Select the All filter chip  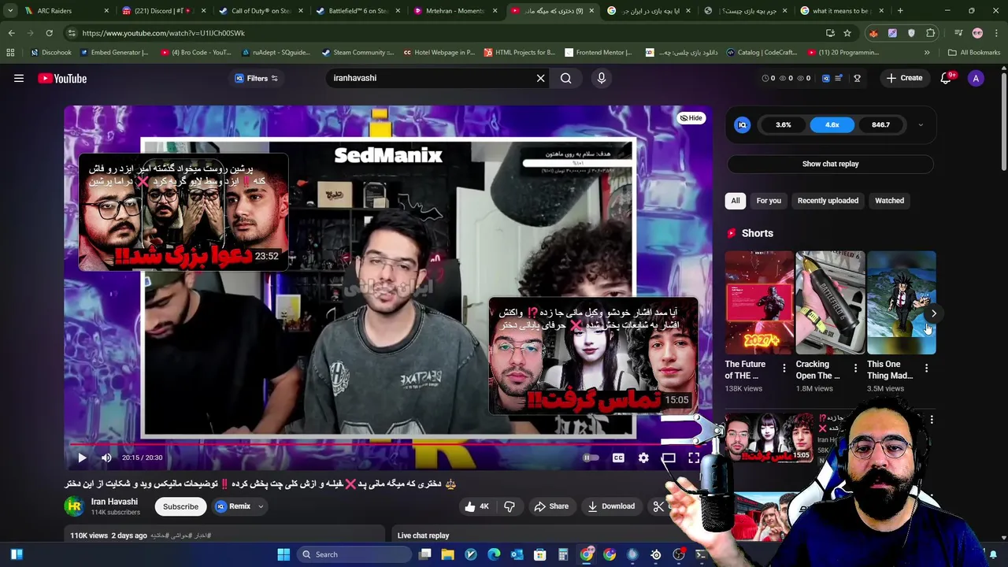736,201
